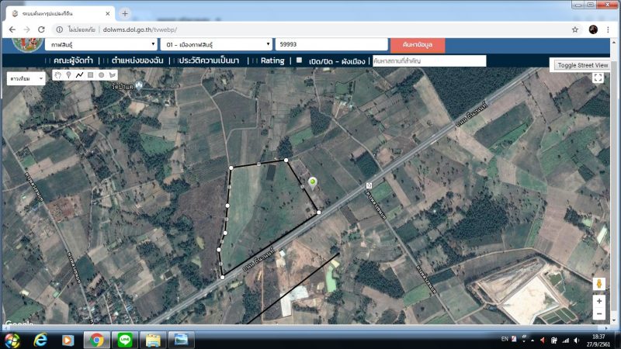Go back in the browser
This screenshot has height=349, width=621.
click(12, 29)
